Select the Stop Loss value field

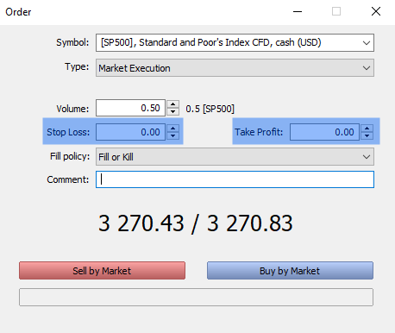pyautogui.click(x=130, y=132)
